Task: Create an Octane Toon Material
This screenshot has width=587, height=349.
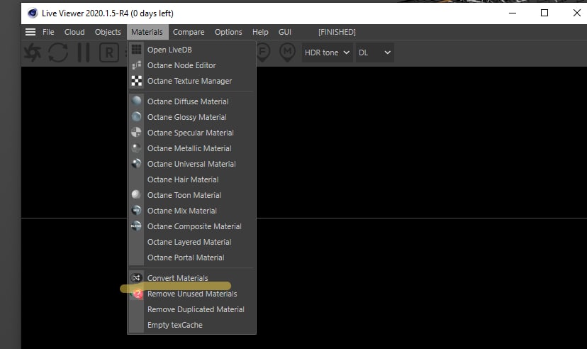Action: (x=192, y=195)
